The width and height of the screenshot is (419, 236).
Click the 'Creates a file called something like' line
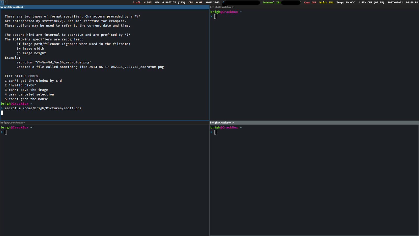click(x=90, y=67)
